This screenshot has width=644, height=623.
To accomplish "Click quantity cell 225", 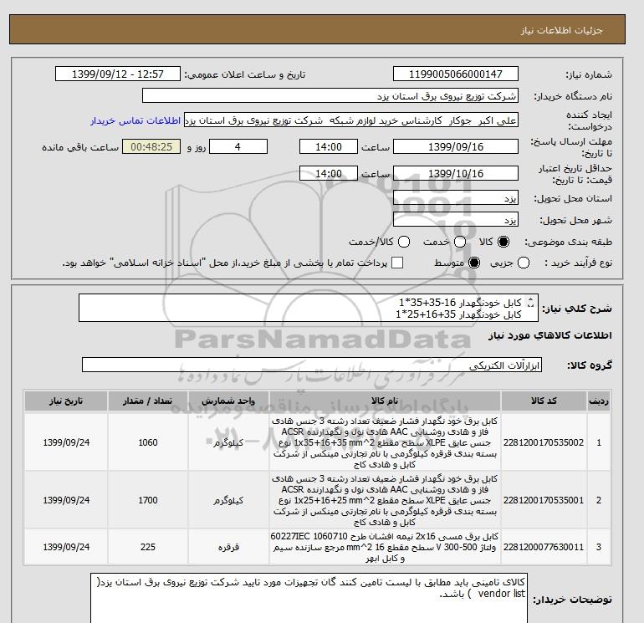I will (x=148, y=547).
